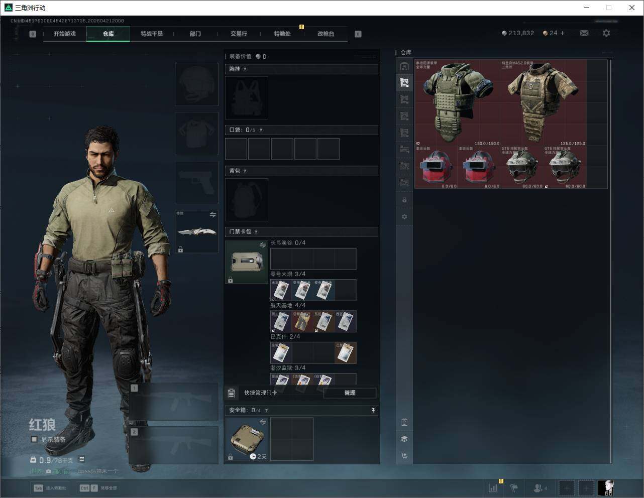Image resolution: width=644 pixels, height=498 pixels.
Task: Click the second empty squad invite plus slot
Action: (586, 487)
